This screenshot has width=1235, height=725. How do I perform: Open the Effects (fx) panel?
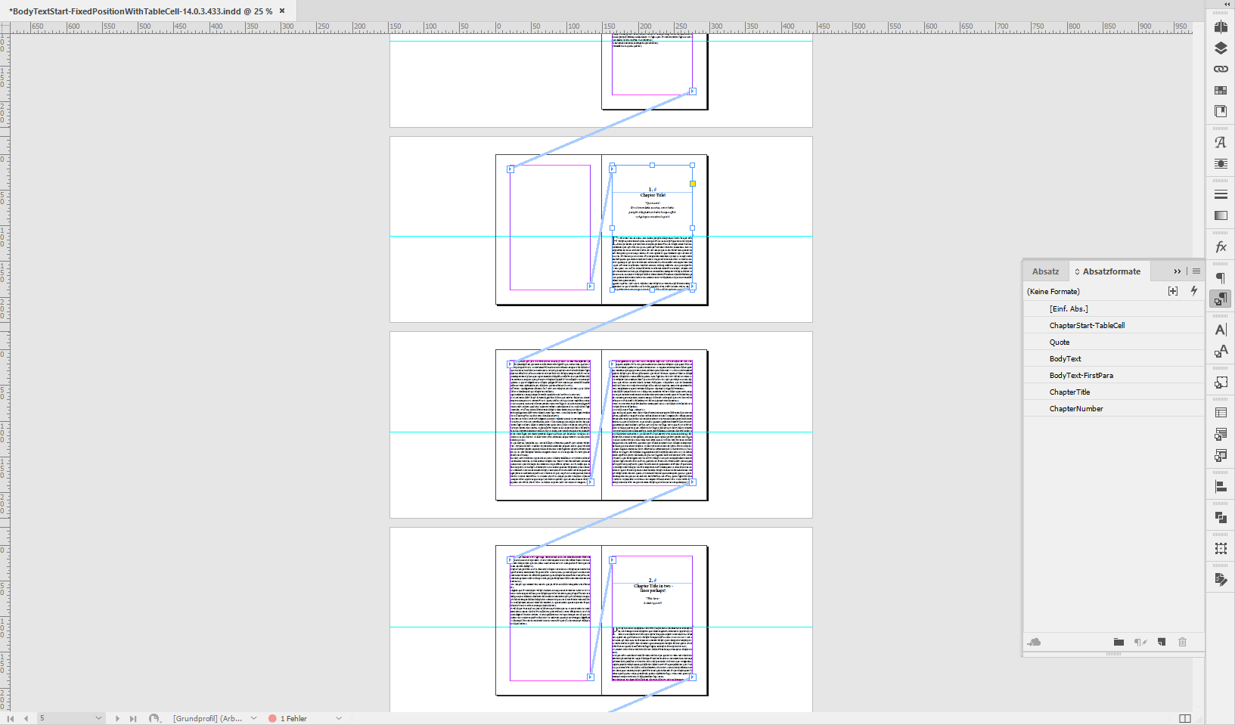1220,246
